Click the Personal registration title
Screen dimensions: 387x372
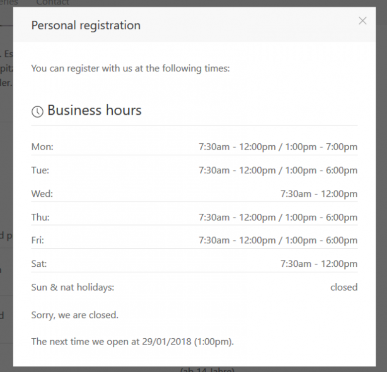tap(85, 25)
